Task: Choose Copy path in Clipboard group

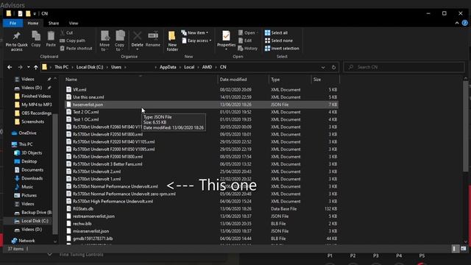Action: tap(72, 40)
